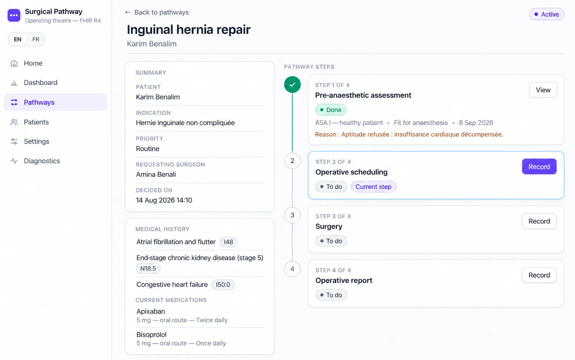This screenshot has height=360, width=575.
Task: Click the step 2 circle marker
Action: [293, 161]
